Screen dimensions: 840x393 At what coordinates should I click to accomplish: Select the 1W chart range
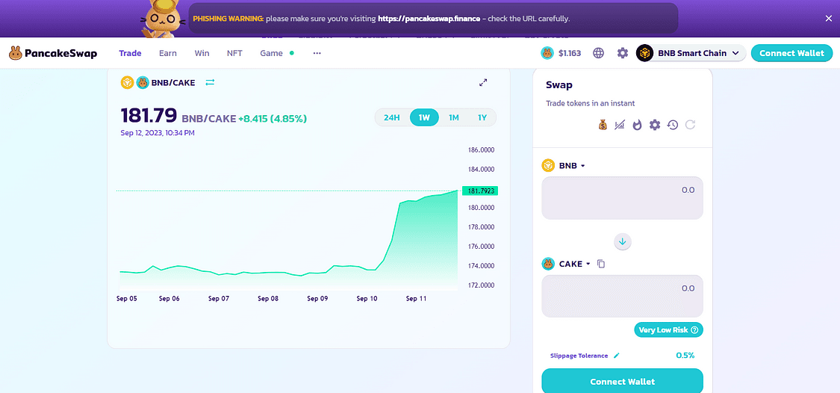pos(424,117)
